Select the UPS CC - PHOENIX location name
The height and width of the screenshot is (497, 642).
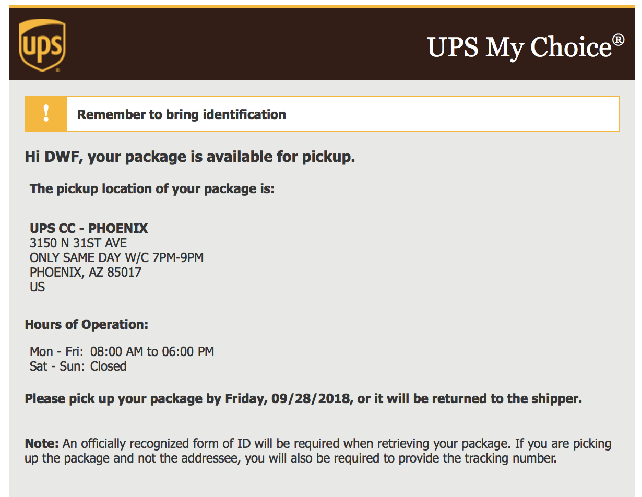click(x=89, y=228)
